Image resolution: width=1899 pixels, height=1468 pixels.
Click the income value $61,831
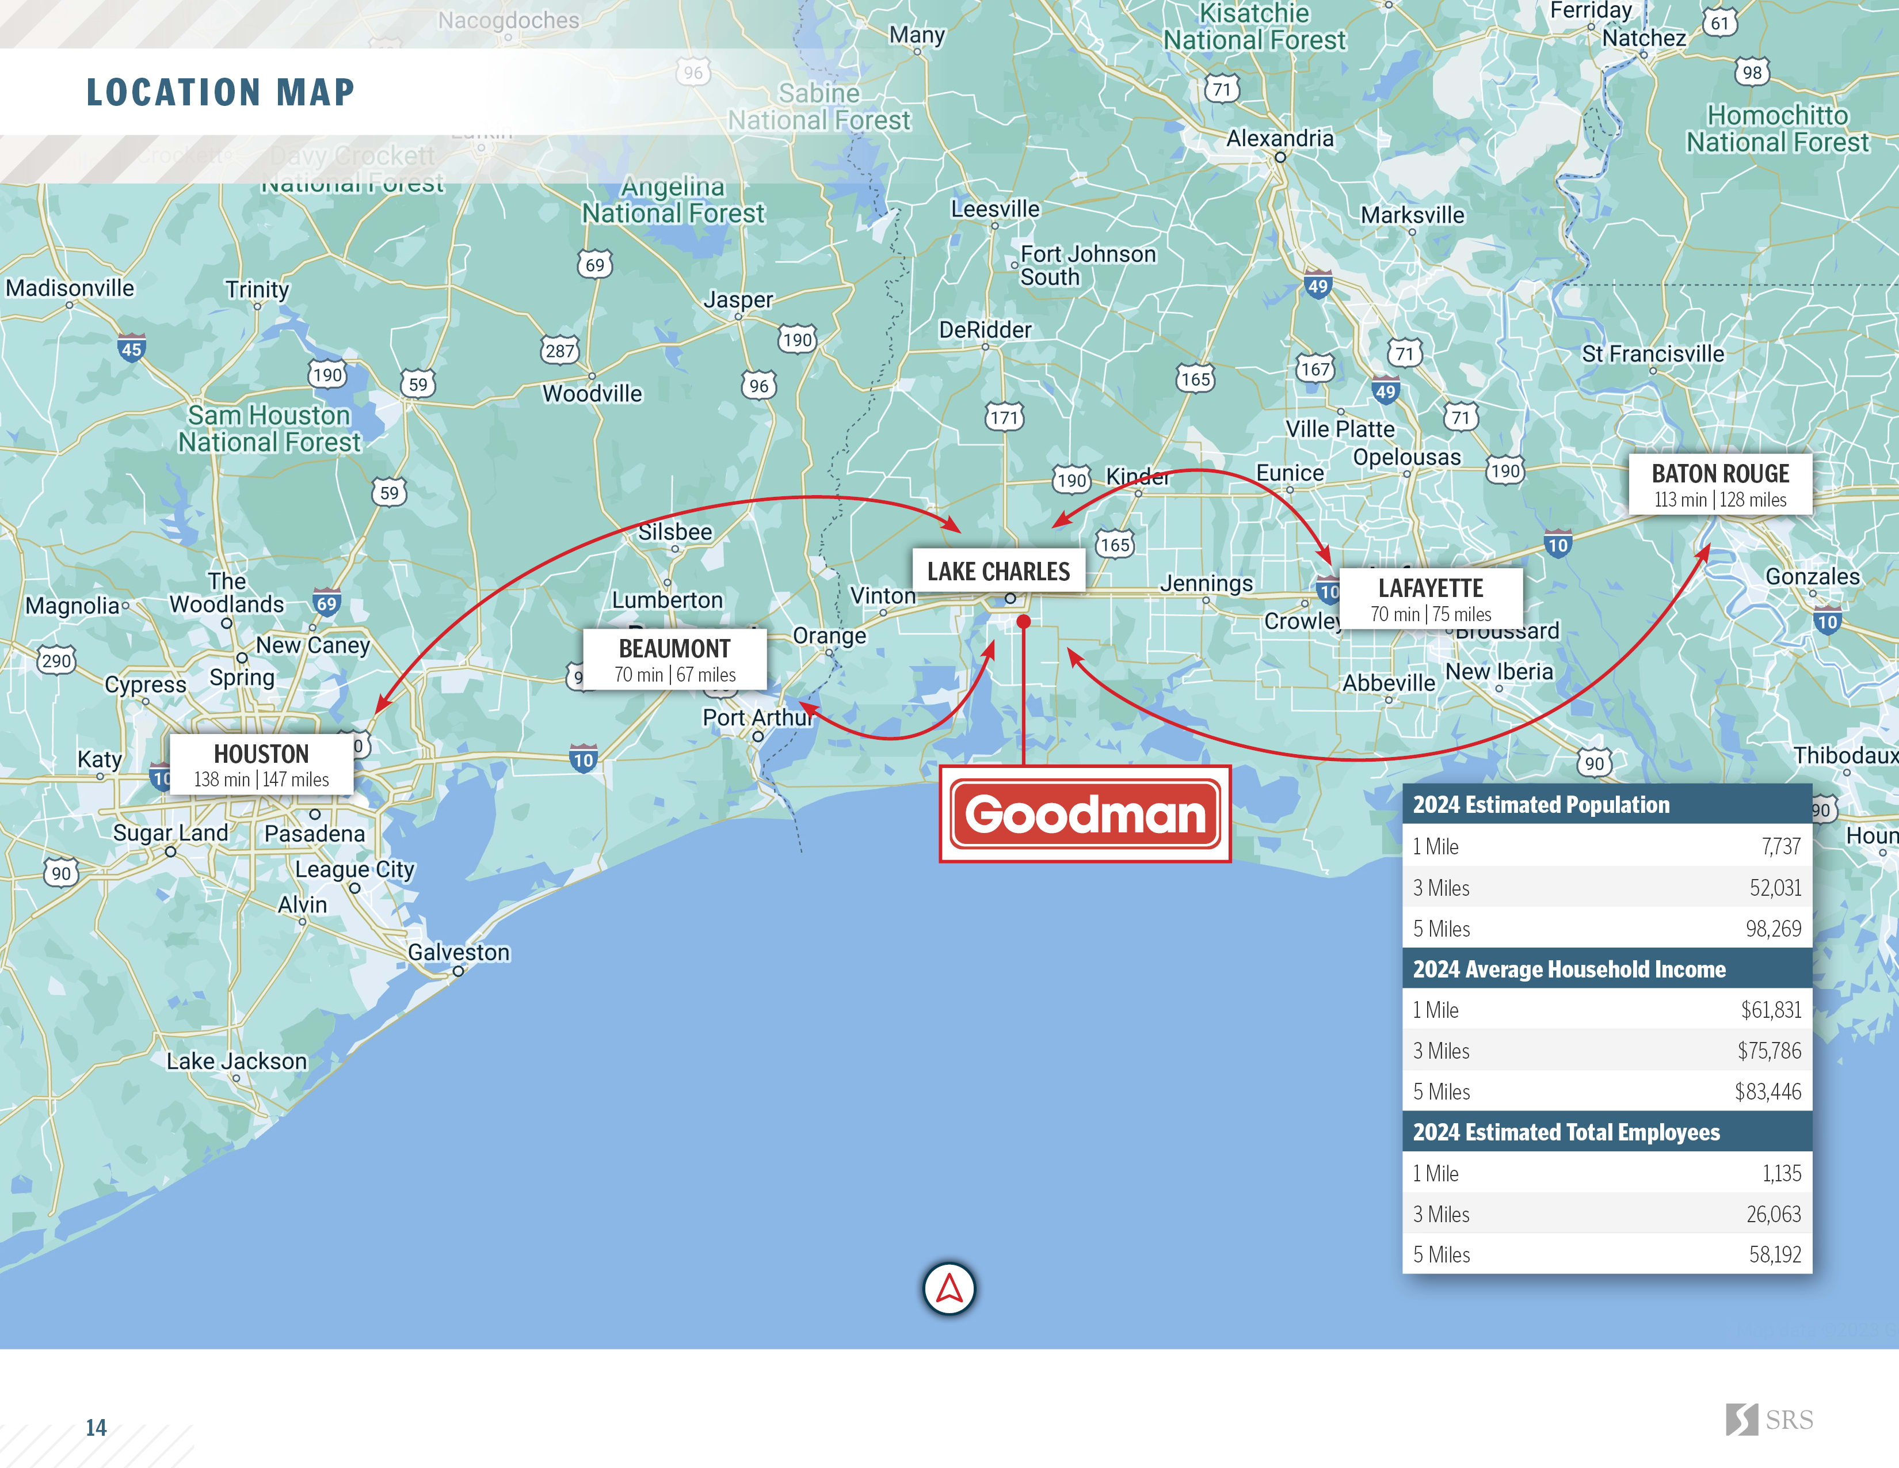click(x=1771, y=1010)
